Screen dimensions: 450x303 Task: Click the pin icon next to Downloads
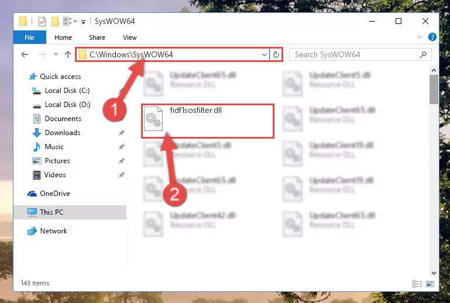click(121, 133)
